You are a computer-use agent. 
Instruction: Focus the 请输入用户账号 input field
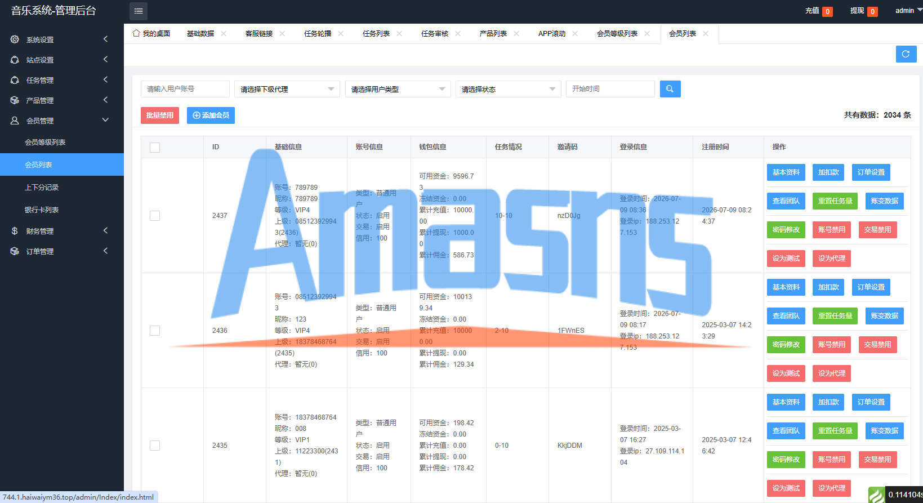(185, 89)
